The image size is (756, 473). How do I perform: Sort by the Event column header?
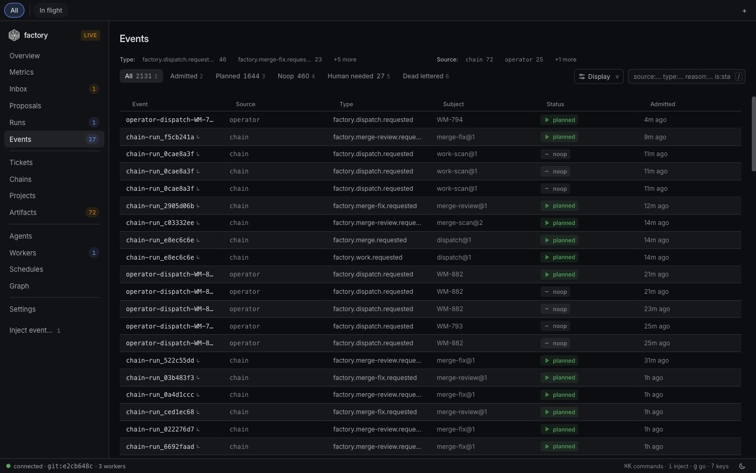click(x=140, y=105)
